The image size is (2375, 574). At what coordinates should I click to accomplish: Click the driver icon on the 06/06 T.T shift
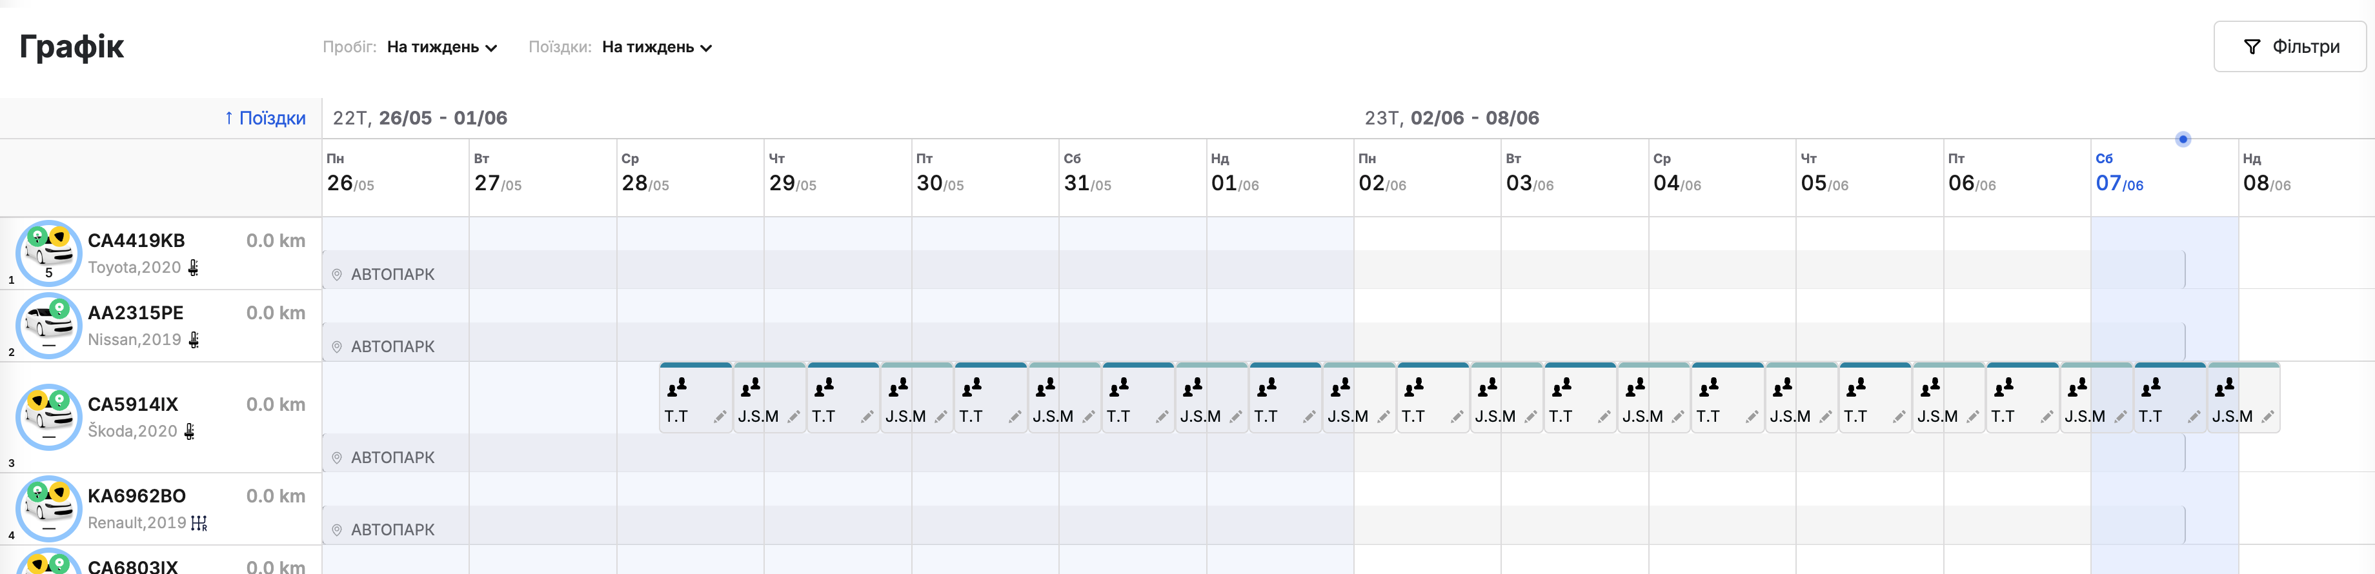pyautogui.click(x=2005, y=386)
